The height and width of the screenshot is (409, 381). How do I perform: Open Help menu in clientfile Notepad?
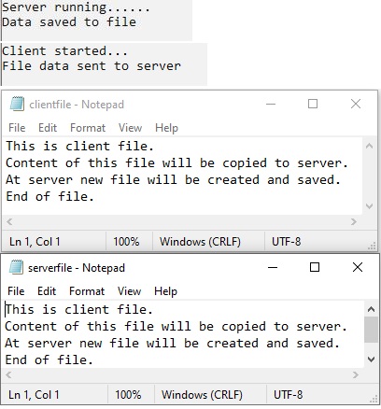(x=166, y=128)
